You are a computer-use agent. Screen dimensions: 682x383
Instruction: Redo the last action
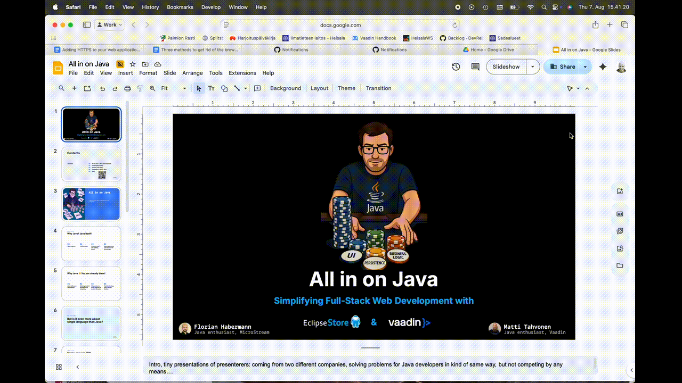click(115, 88)
